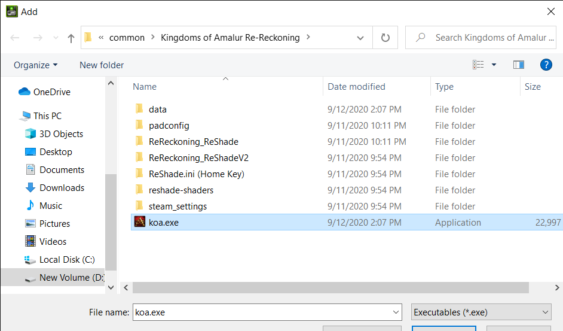Open the File name dropdown arrow
Image resolution: width=563 pixels, height=331 pixels.
click(396, 312)
